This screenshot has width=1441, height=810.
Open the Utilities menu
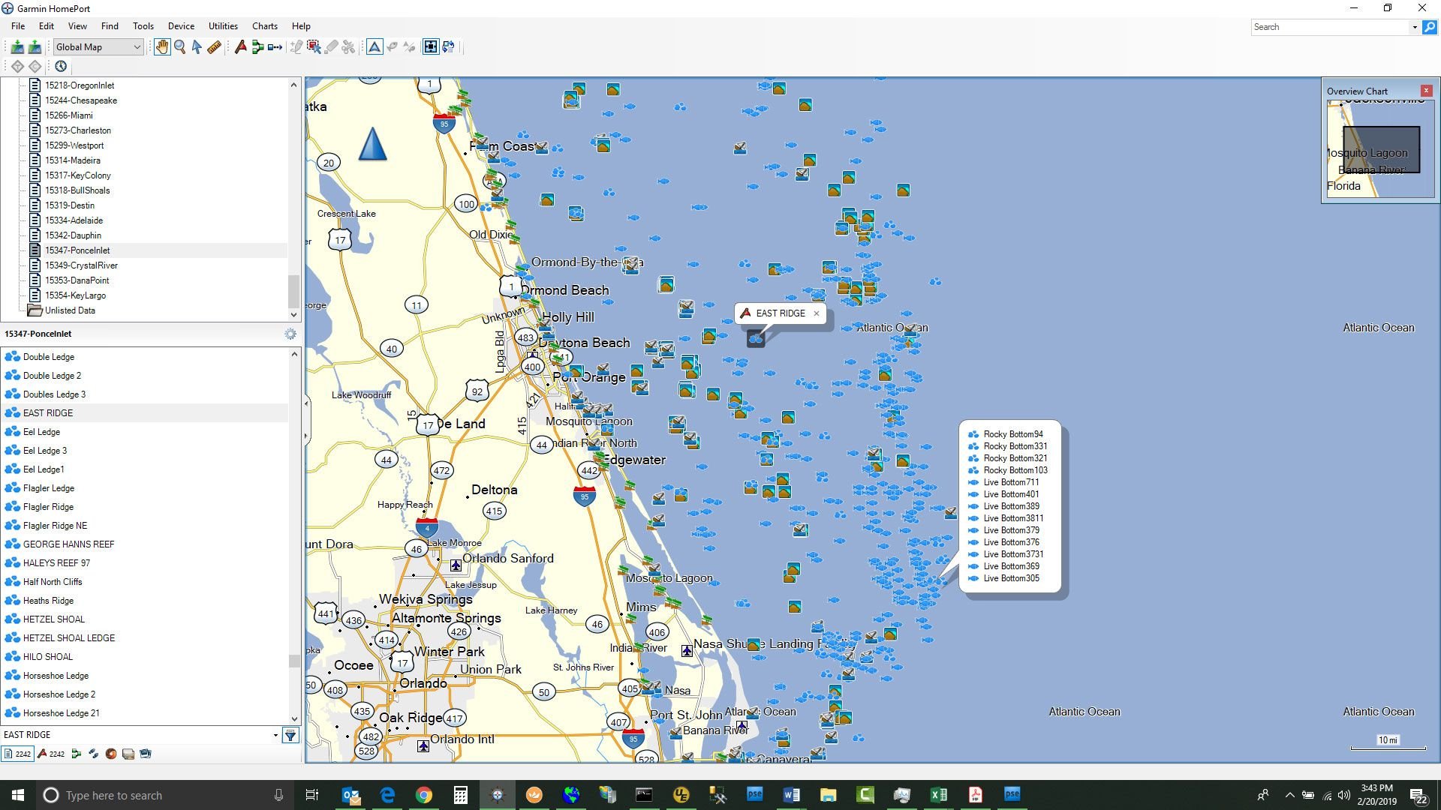(223, 26)
